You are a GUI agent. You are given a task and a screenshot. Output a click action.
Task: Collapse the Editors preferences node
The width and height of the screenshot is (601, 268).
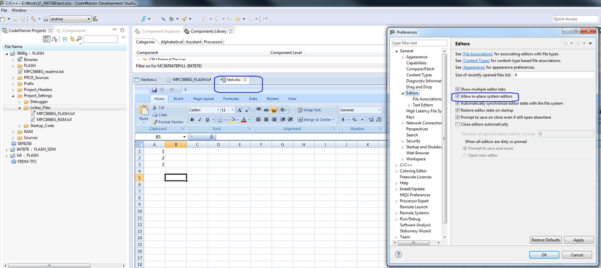click(x=402, y=93)
